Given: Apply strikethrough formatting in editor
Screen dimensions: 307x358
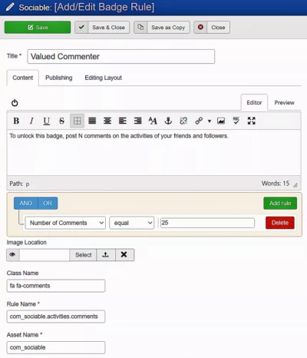Looking at the screenshot, I should click(x=61, y=121).
